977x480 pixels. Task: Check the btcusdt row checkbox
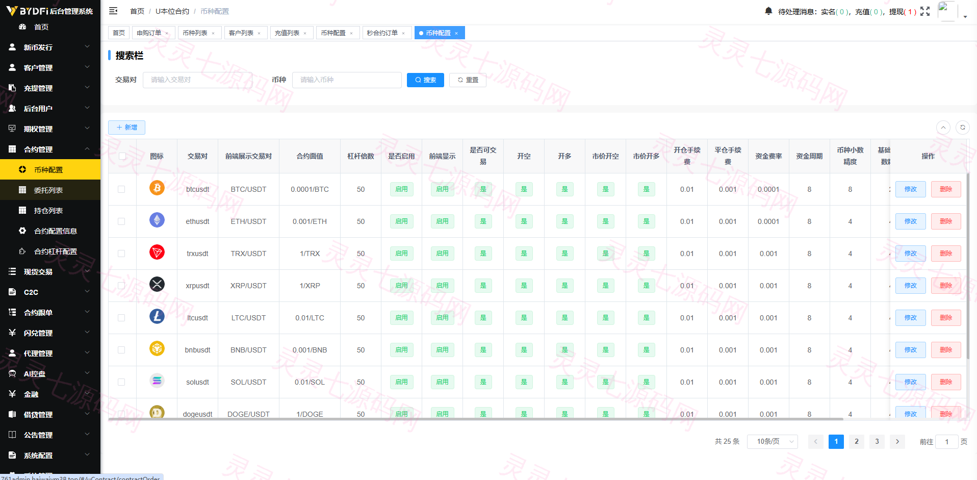(121, 189)
